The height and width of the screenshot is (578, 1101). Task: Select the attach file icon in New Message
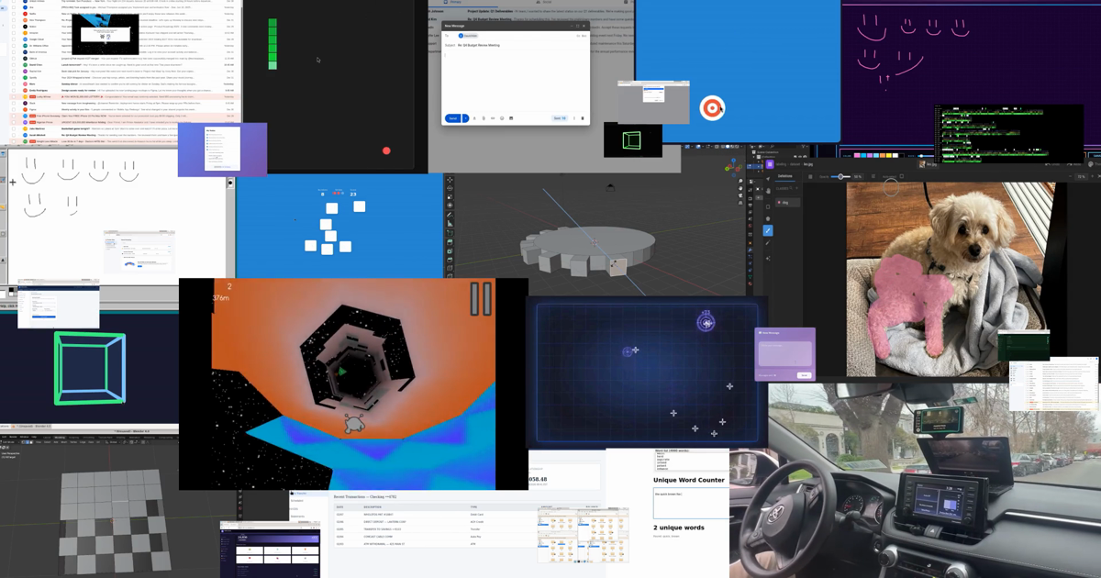(x=483, y=118)
